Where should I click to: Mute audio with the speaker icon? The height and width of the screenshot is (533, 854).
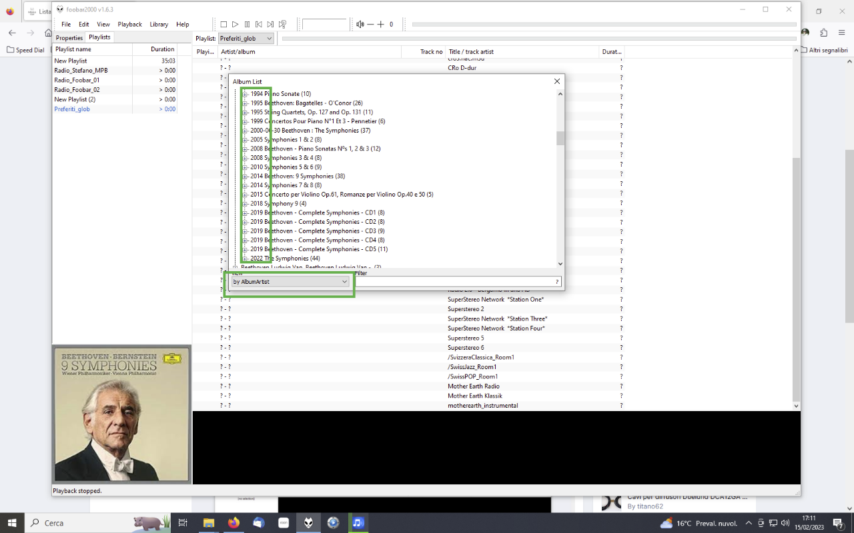point(360,25)
